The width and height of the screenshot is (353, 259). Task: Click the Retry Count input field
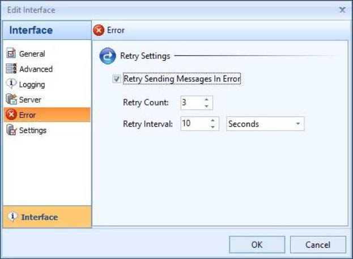coord(192,103)
